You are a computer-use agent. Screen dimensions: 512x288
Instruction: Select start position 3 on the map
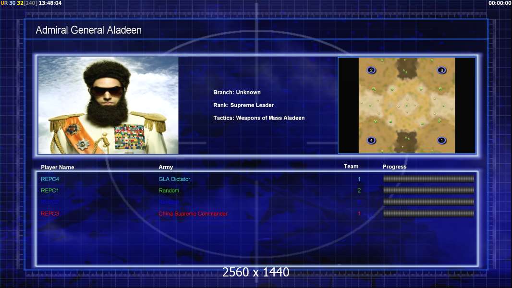(441, 70)
